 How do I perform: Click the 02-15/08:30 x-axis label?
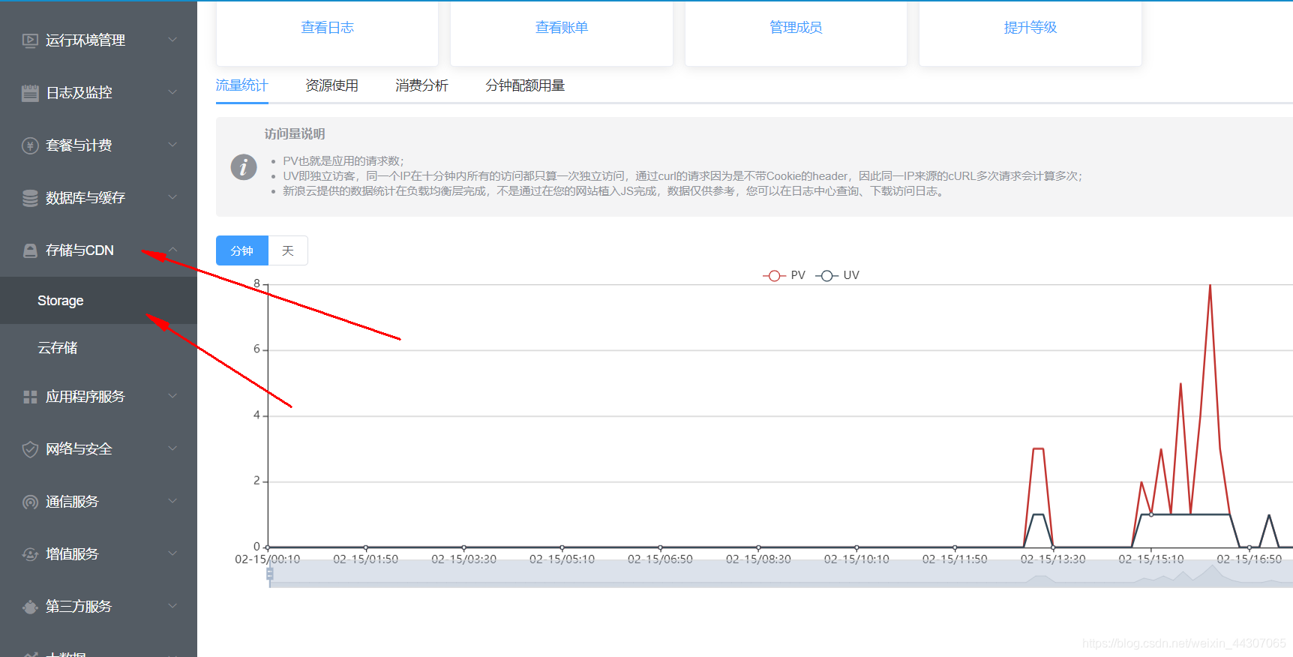[x=758, y=559]
